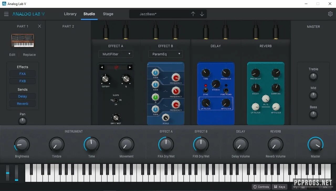This screenshot has width=336, height=191.
Task: Toggle the Keys button in bottom bar
Action: [x=280, y=187]
